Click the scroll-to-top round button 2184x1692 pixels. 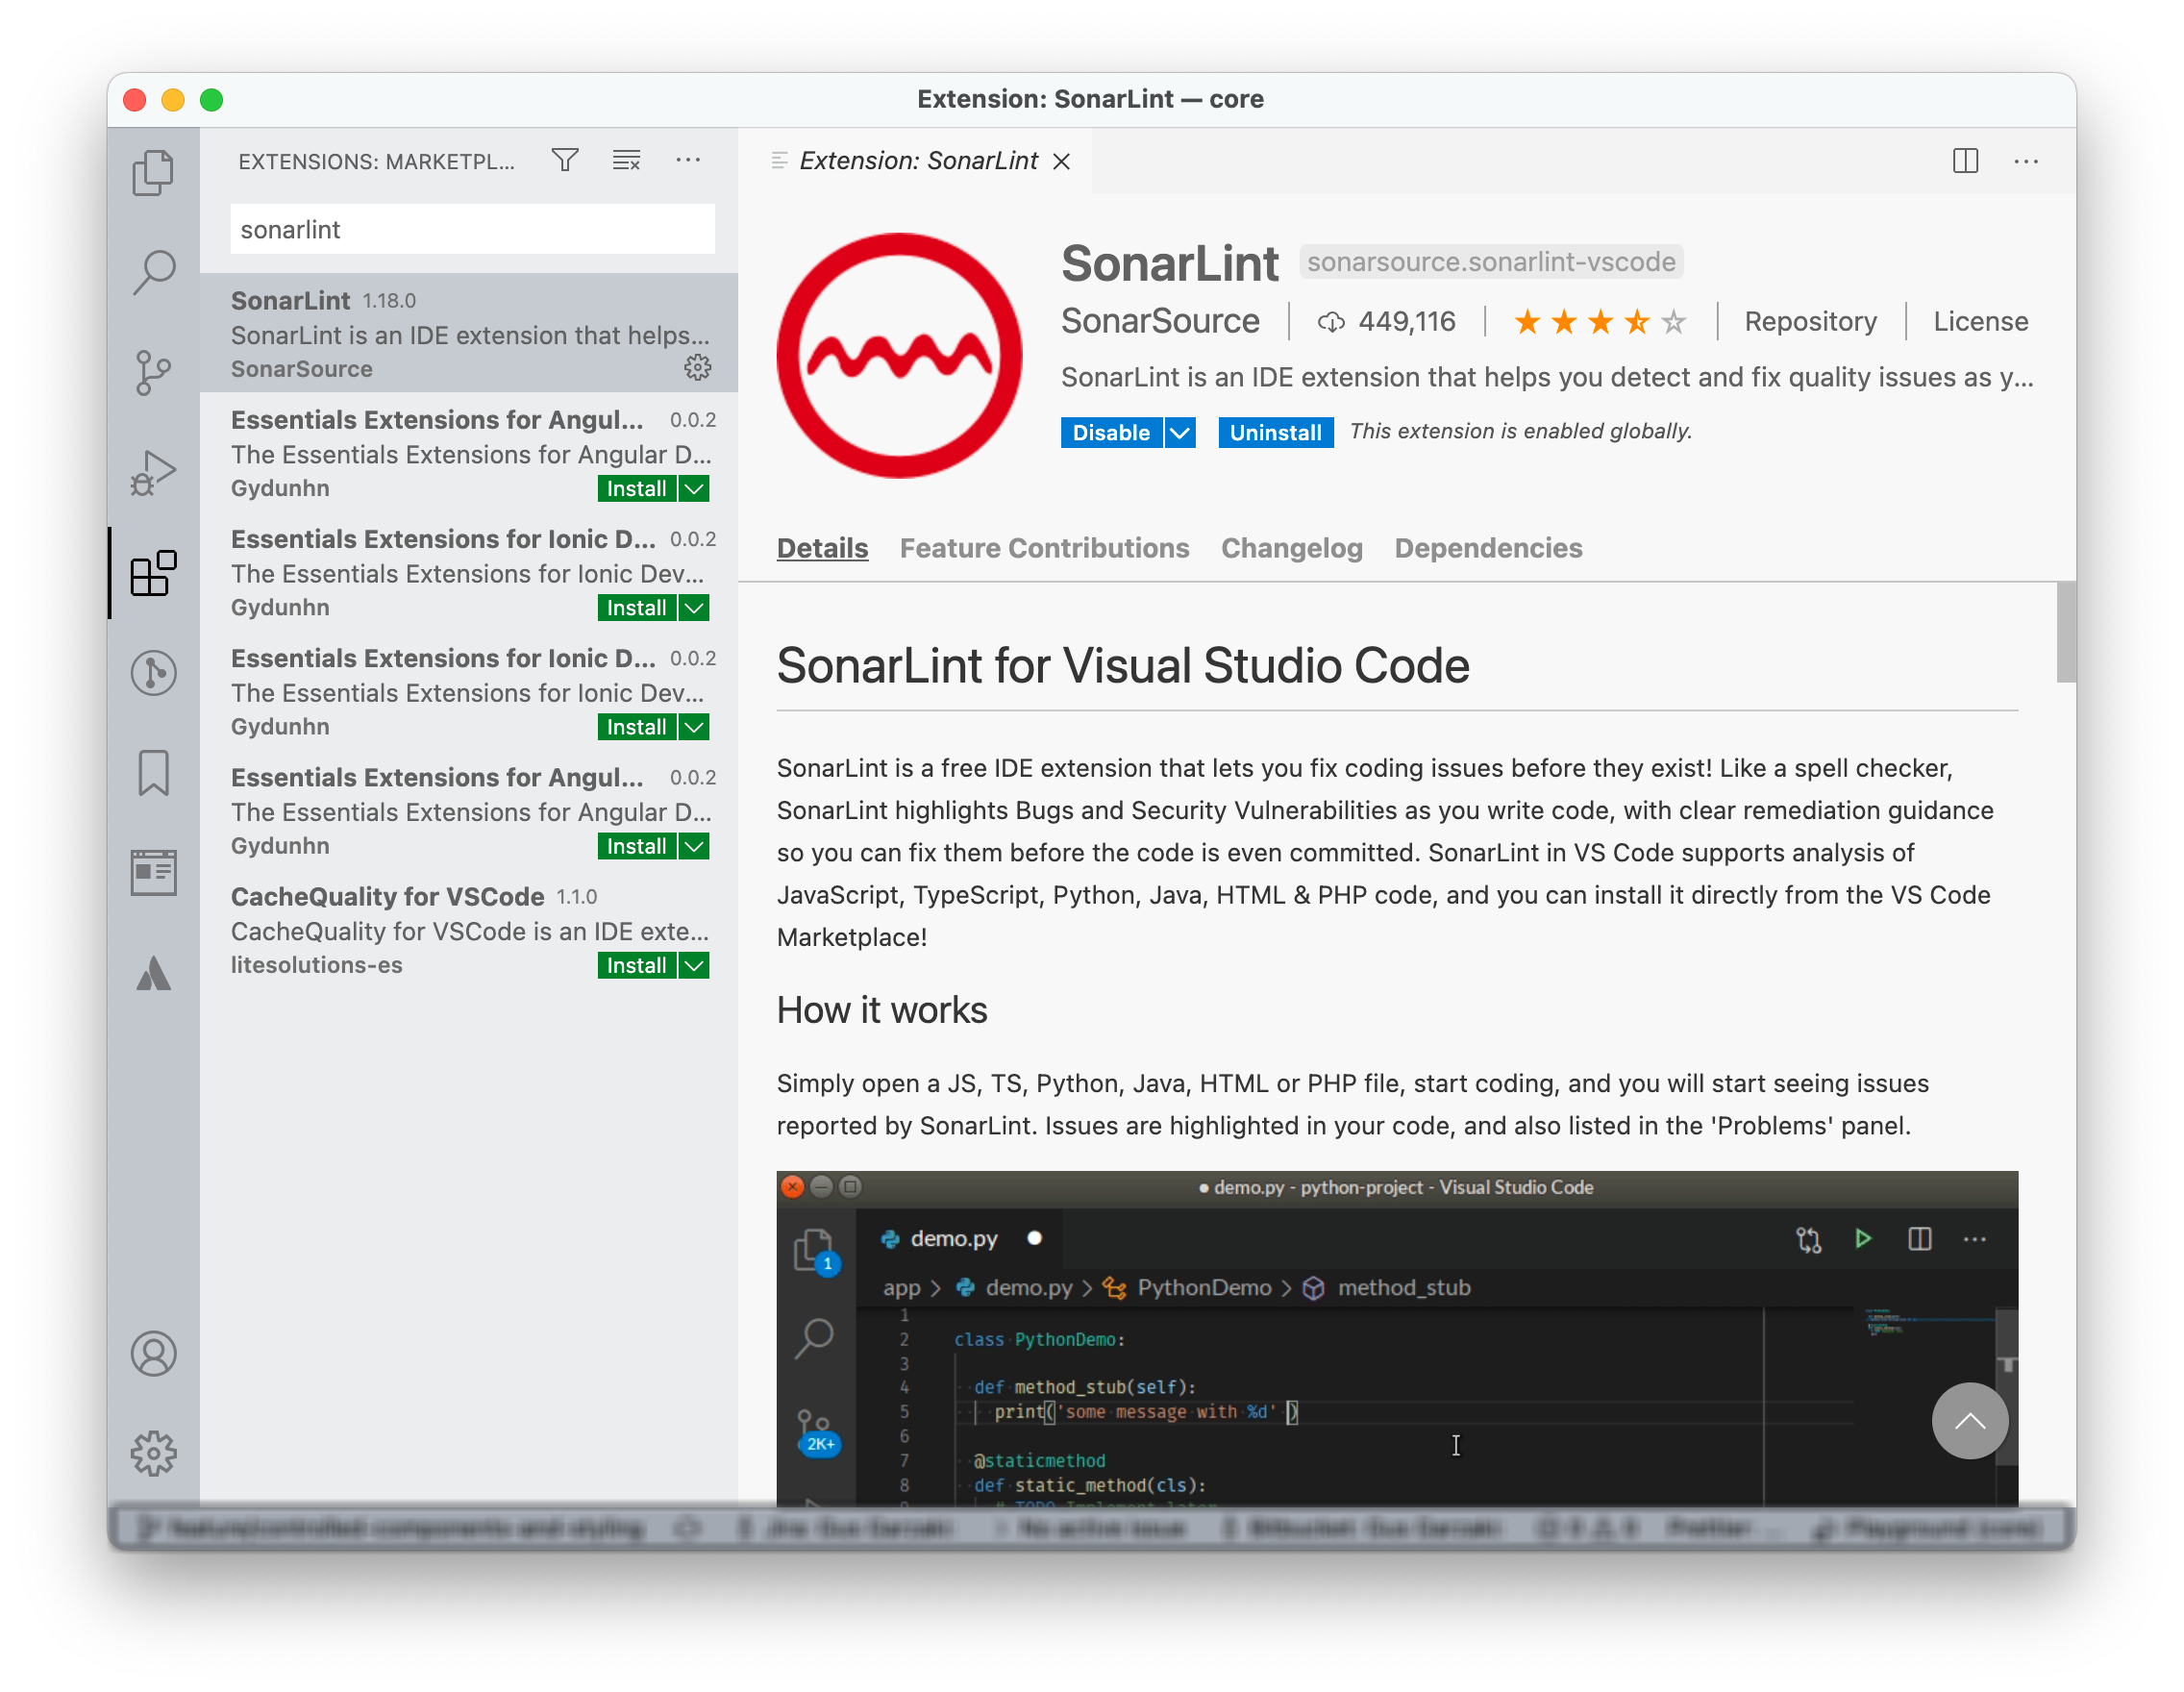[1969, 1421]
